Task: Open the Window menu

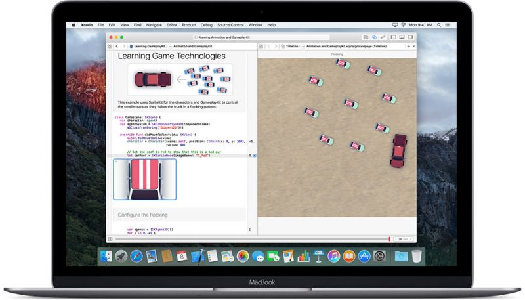Action: point(255,25)
